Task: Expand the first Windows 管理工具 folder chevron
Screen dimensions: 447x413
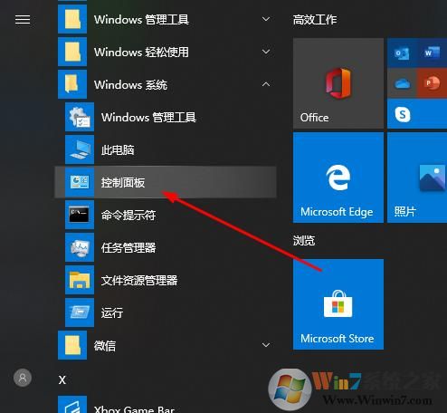Action: click(x=266, y=19)
